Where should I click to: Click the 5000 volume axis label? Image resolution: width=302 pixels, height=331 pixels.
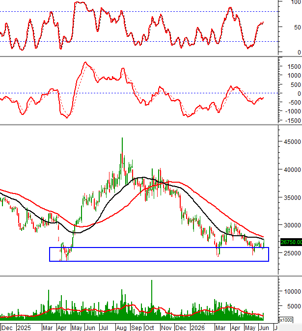[294, 306]
